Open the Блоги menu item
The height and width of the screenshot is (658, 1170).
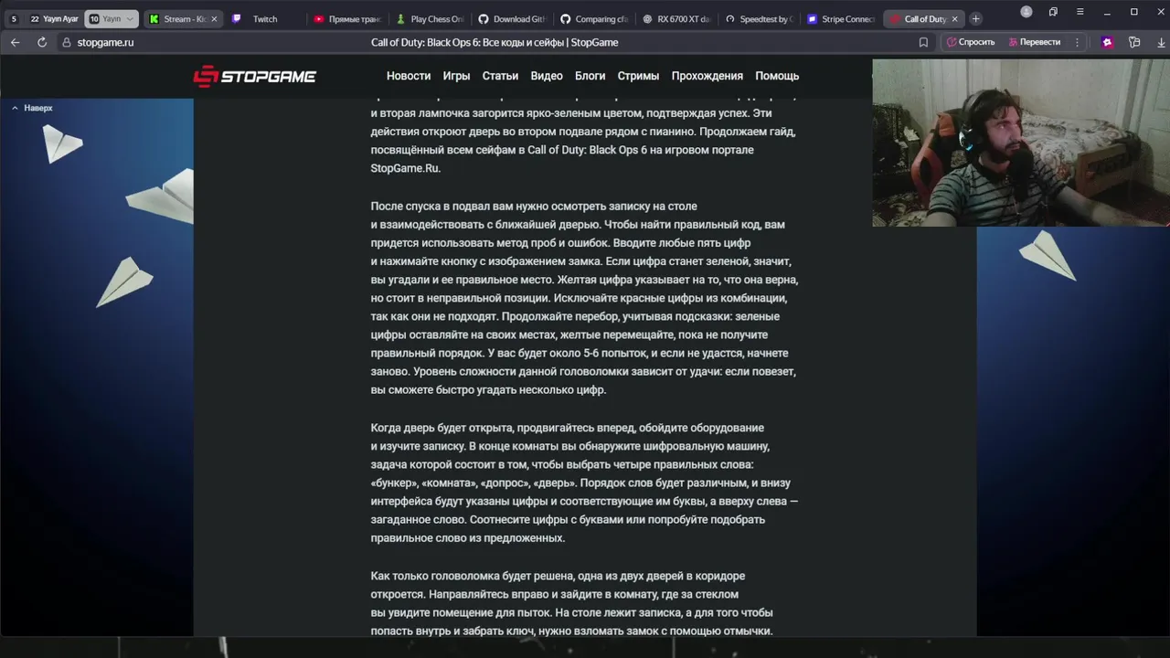click(590, 76)
